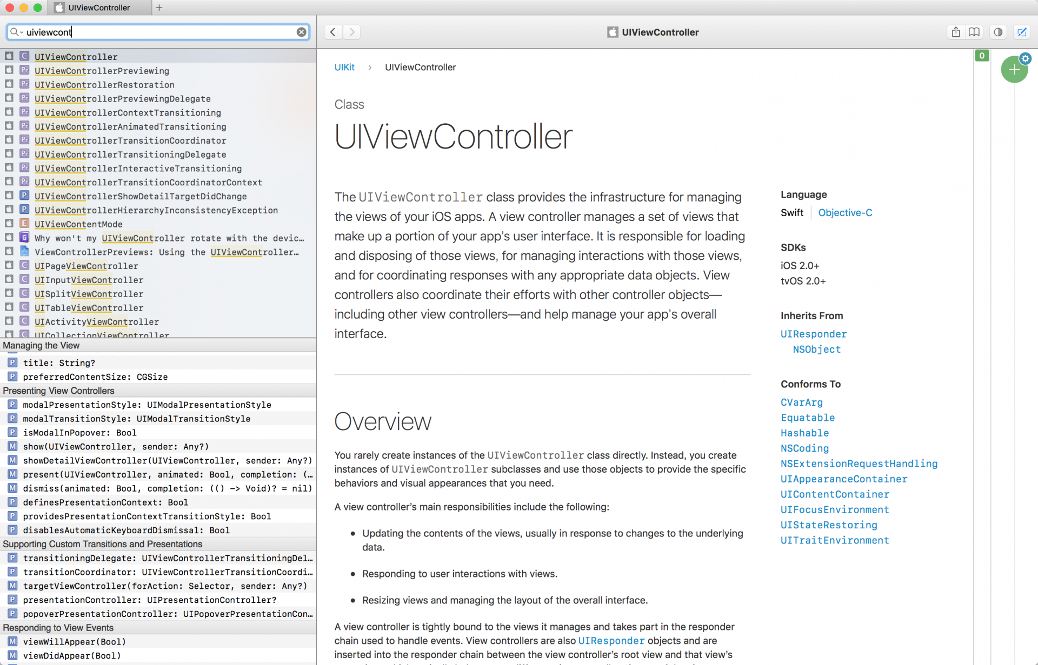Click the M icon beside show(UIViewController

[x=12, y=446]
